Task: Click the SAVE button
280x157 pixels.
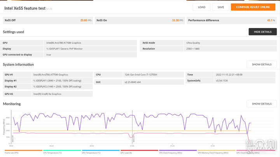Action: tap(221, 7)
